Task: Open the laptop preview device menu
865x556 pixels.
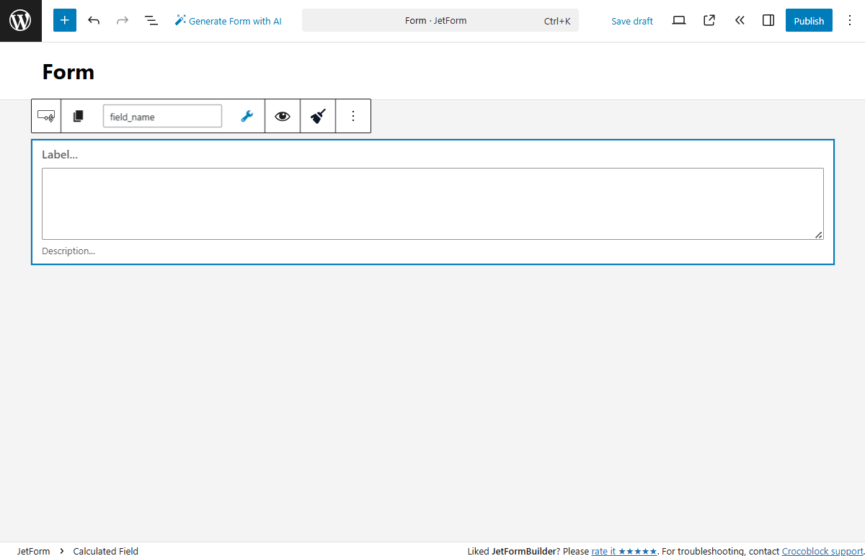Action: click(x=679, y=20)
